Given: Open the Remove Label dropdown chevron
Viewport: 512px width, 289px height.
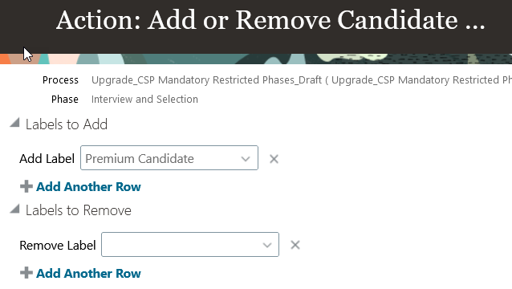Looking at the screenshot, I should coord(266,245).
